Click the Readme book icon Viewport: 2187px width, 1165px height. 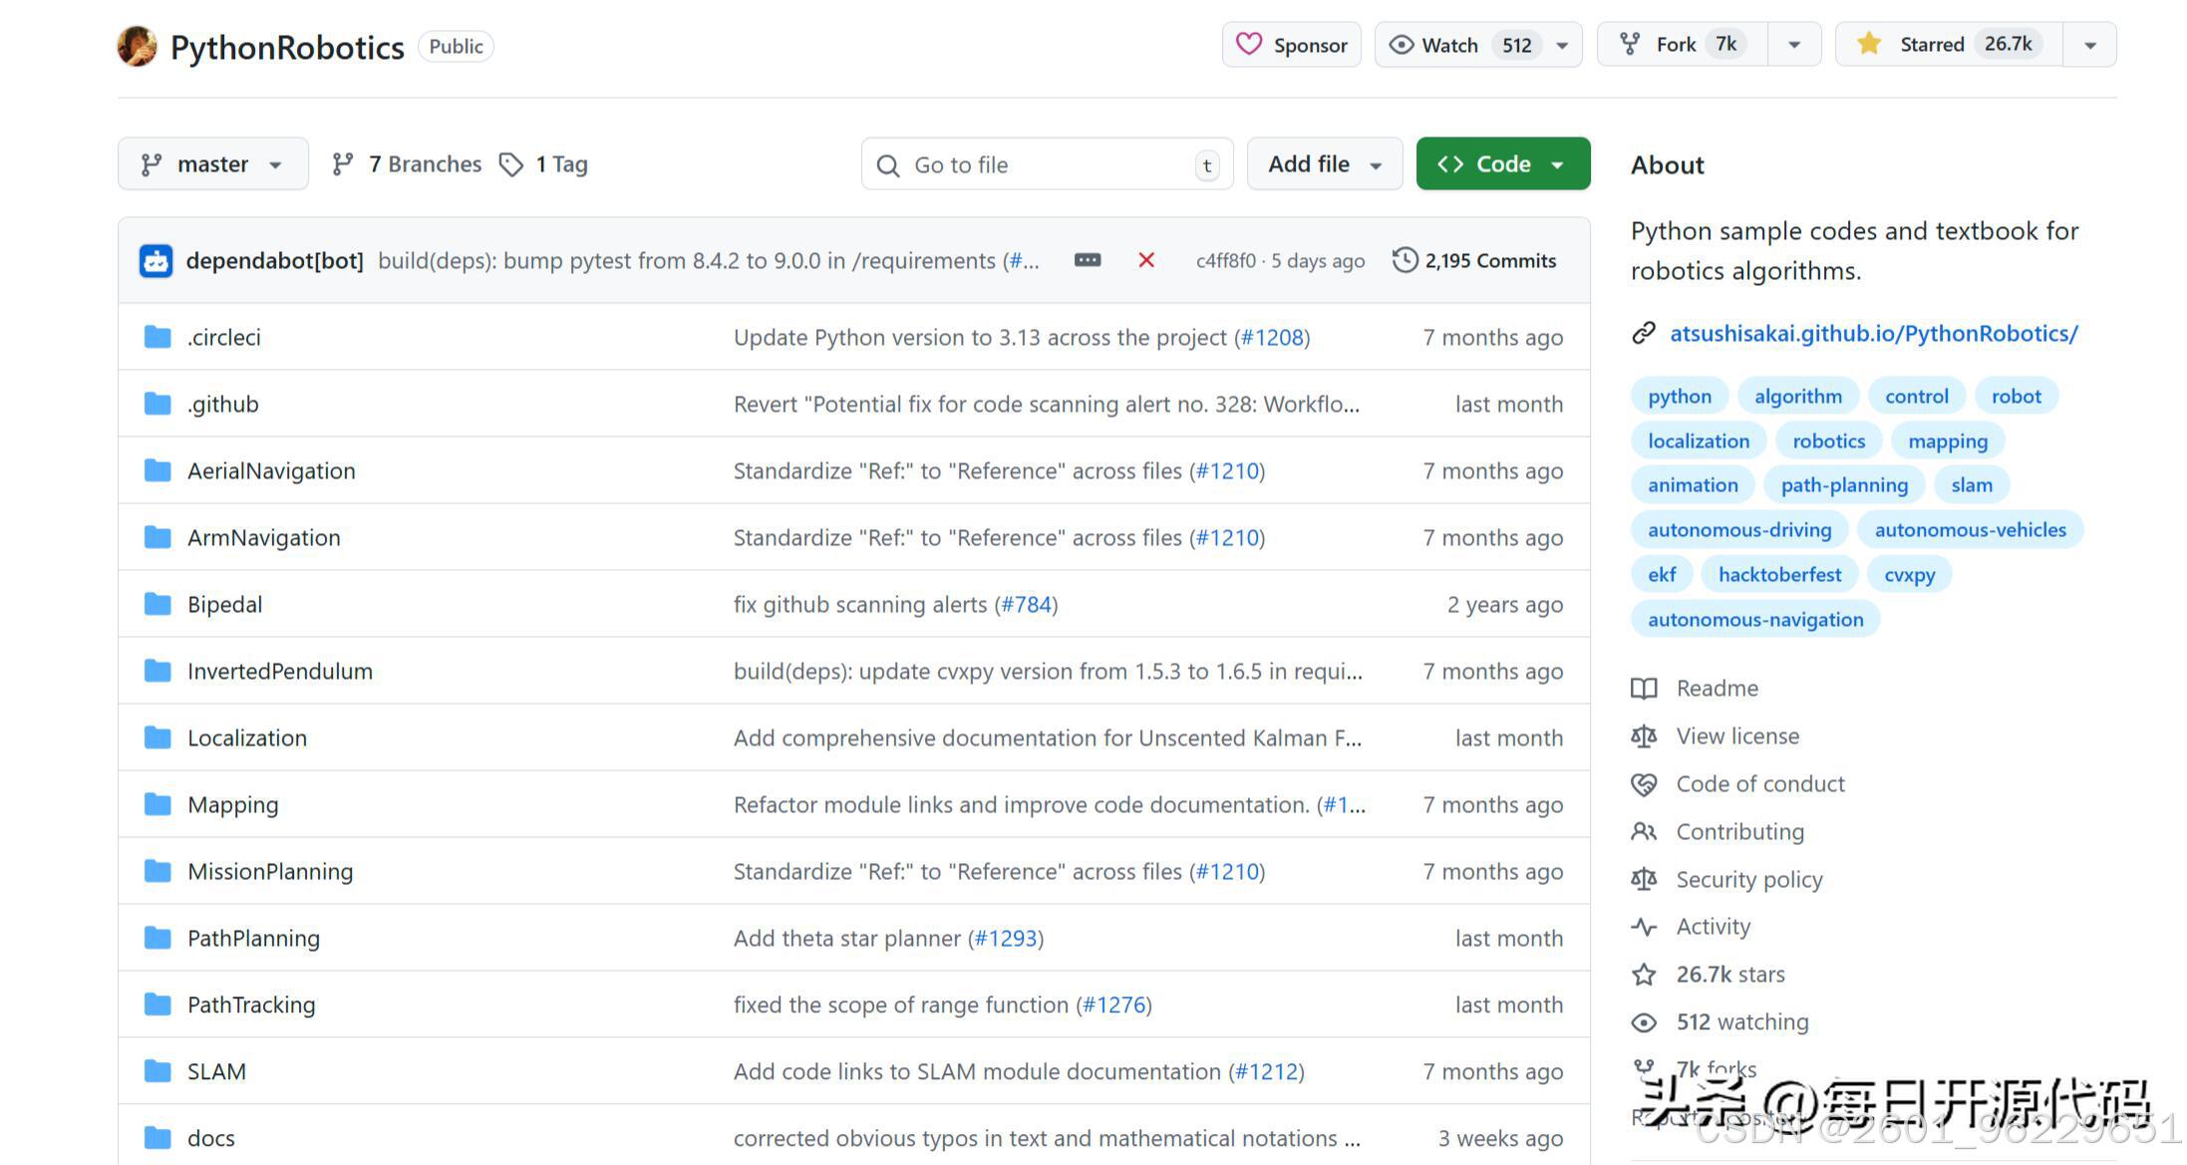pos(1644,689)
